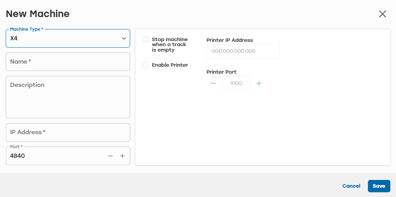Focus the Name field

click(68, 62)
